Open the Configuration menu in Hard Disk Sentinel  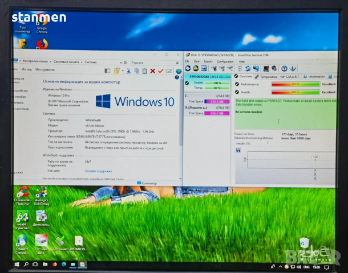point(225,61)
